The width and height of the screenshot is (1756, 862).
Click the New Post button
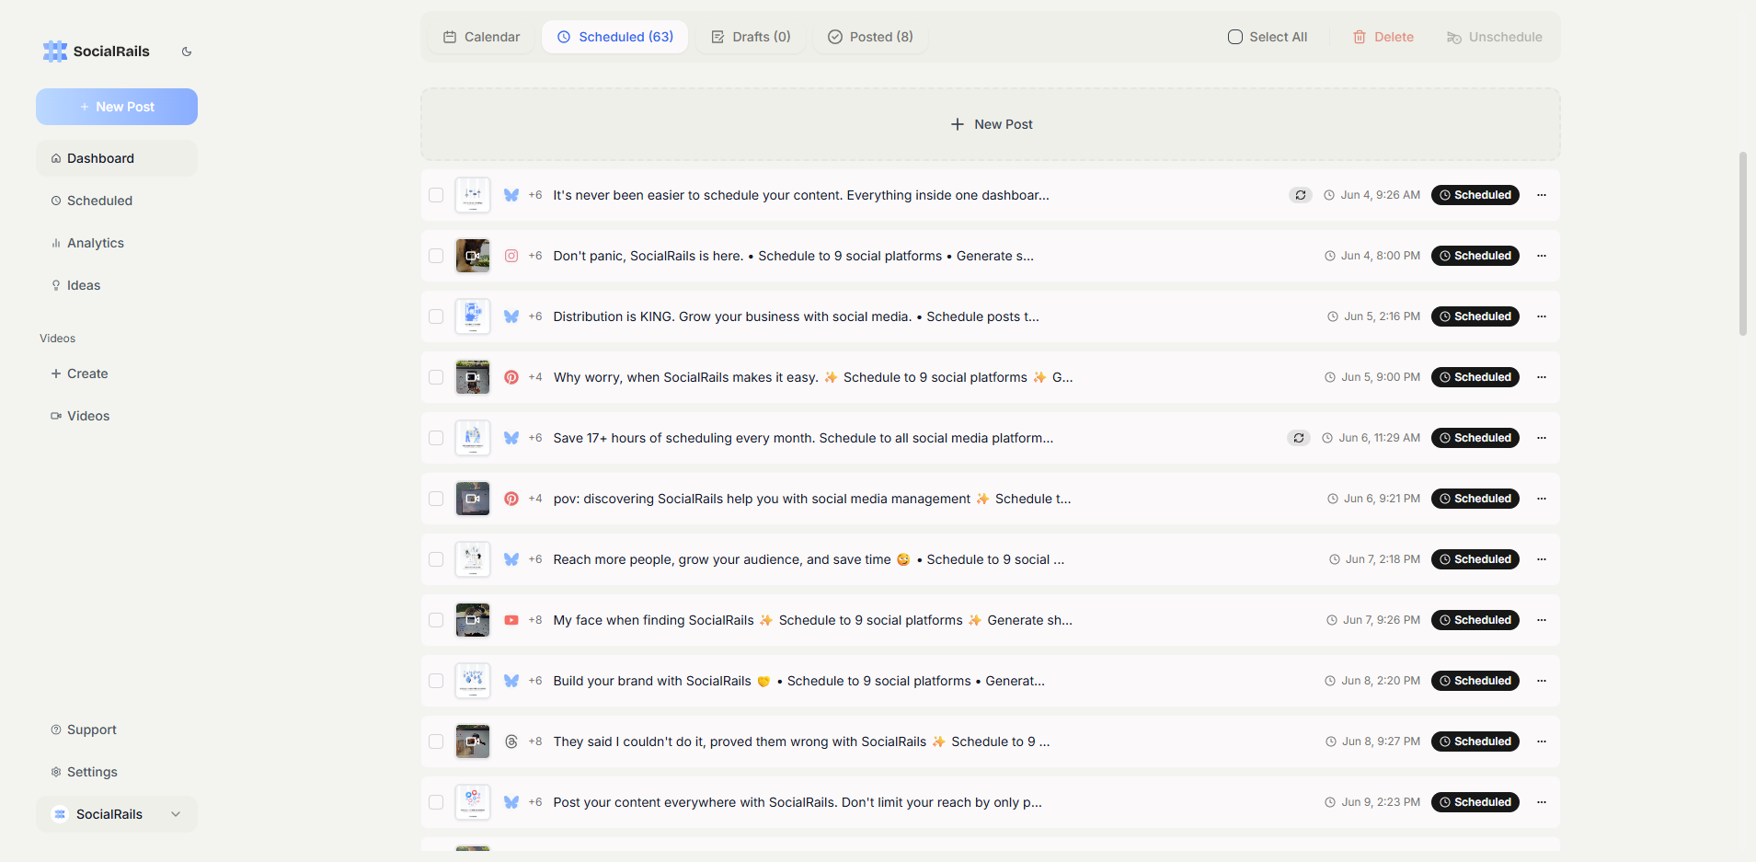click(116, 107)
